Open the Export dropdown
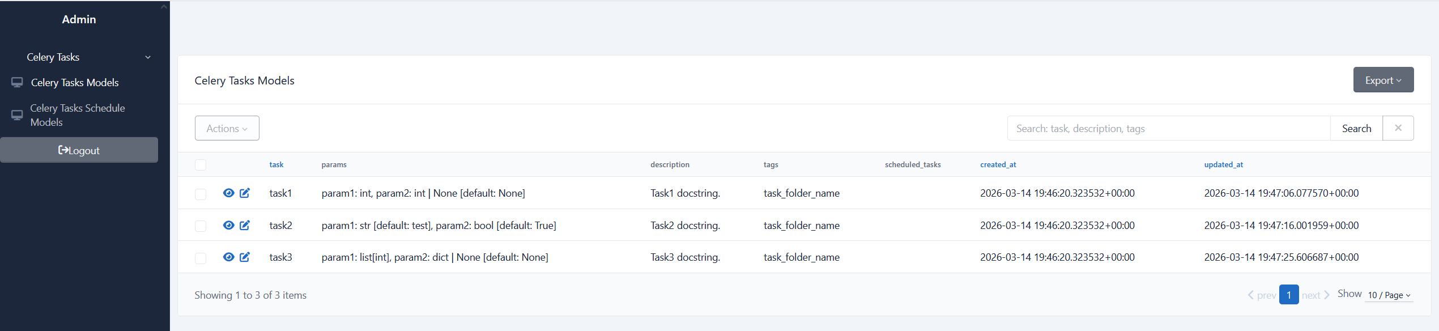Viewport: 1439px width, 331px height. tap(1383, 80)
